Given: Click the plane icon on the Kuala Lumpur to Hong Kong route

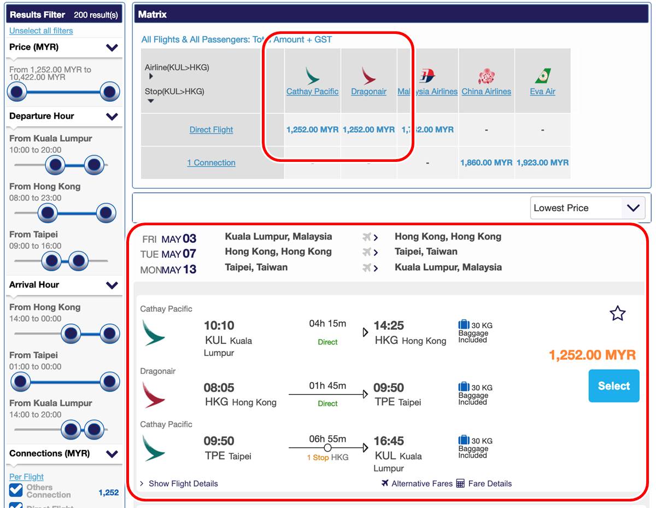Looking at the screenshot, I should click(367, 237).
